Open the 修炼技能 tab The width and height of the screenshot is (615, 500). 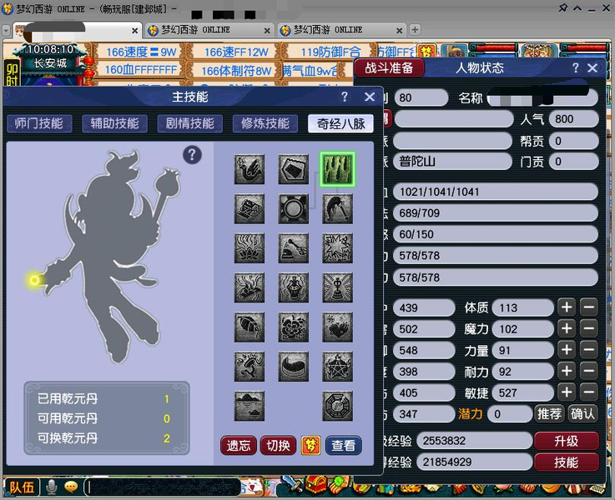[265, 123]
